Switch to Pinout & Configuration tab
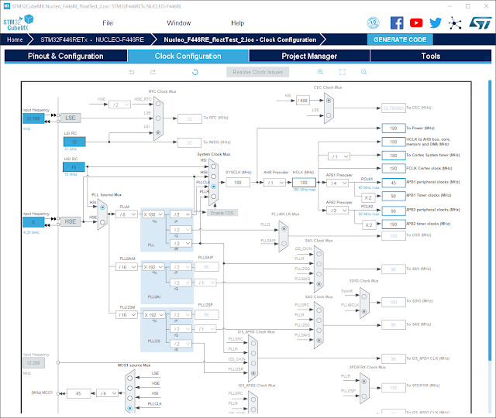The image size is (496, 418). tap(66, 56)
